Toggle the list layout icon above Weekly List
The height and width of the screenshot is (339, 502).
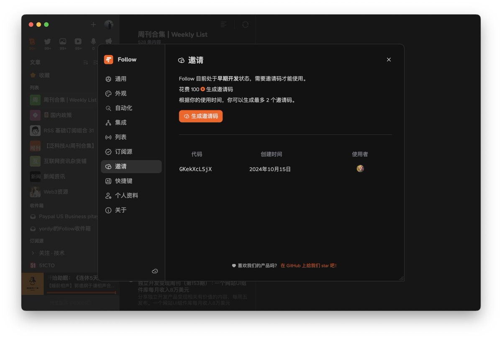pyautogui.click(x=224, y=25)
